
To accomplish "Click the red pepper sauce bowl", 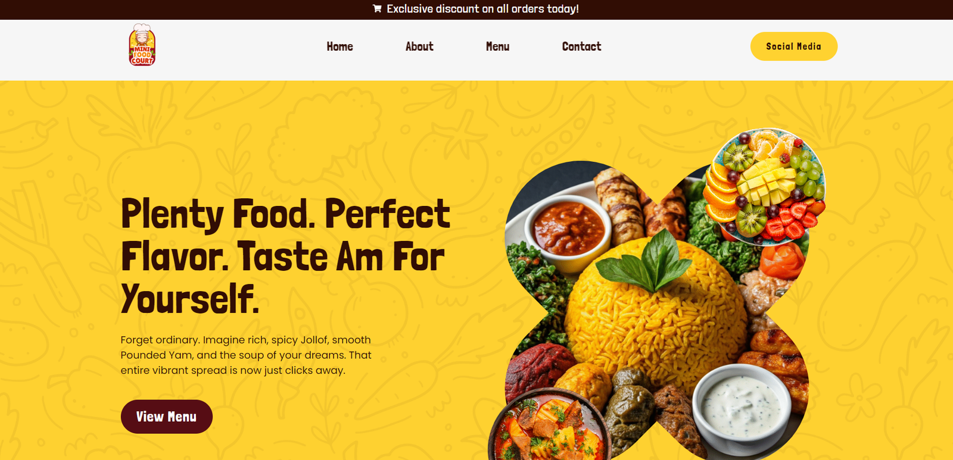I will pyautogui.click(x=569, y=230).
